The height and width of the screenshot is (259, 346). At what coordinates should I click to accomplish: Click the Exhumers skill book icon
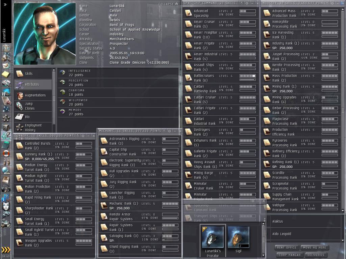pos(189,143)
